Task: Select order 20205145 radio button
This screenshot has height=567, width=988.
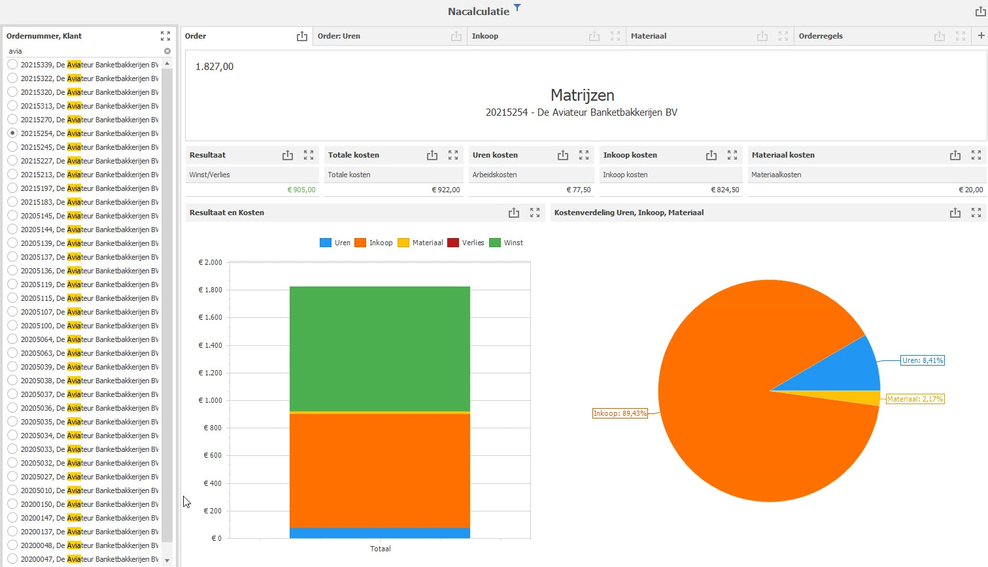Action: pyautogui.click(x=12, y=216)
